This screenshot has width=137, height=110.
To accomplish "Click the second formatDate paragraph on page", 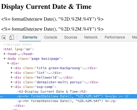I will pos(53,29).
